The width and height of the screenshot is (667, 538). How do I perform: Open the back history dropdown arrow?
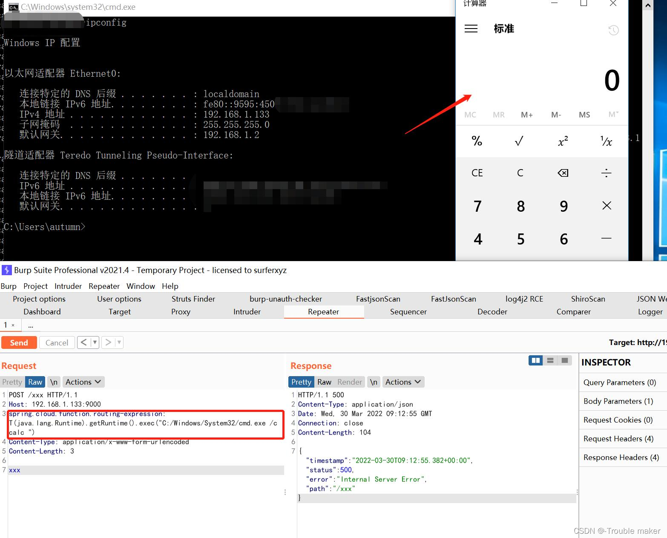click(x=95, y=342)
